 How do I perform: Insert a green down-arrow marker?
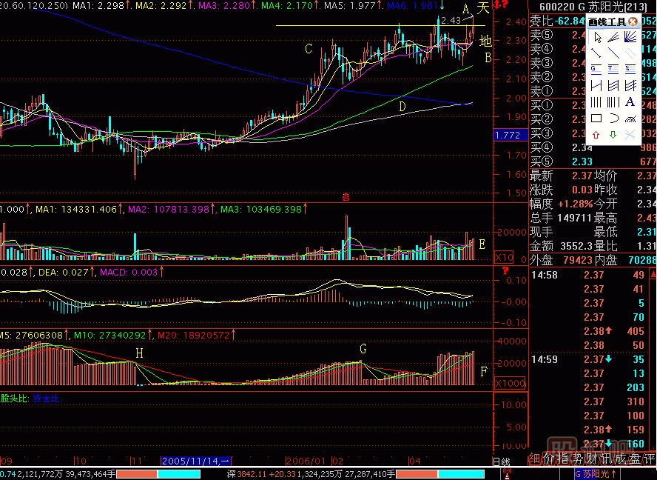point(613,135)
